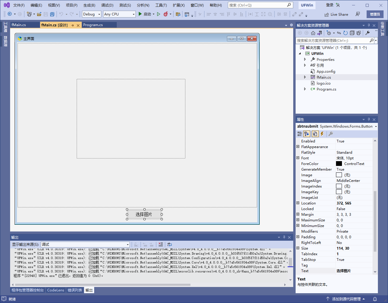The width and height of the screenshot is (388, 303).
Task: Click the Clear All icon in Output panel
Action: point(161,245)
